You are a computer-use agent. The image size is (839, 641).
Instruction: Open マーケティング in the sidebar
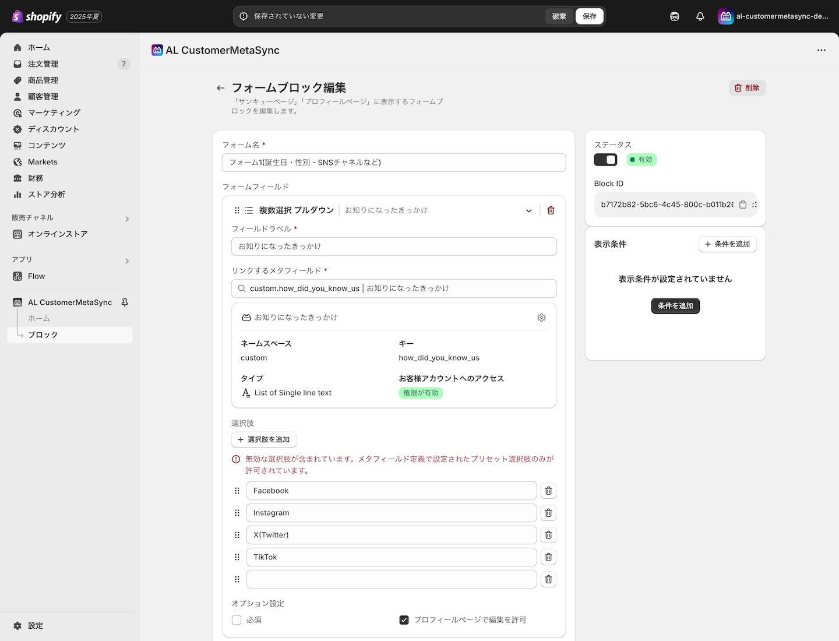coord(70,113)
